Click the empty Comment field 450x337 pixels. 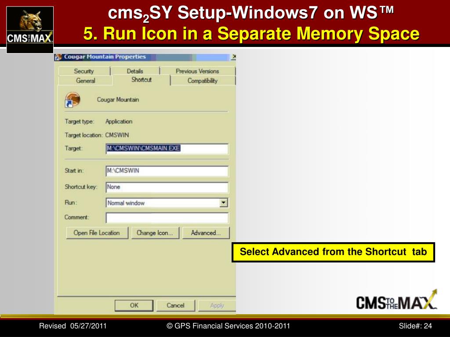coord(167,218)
